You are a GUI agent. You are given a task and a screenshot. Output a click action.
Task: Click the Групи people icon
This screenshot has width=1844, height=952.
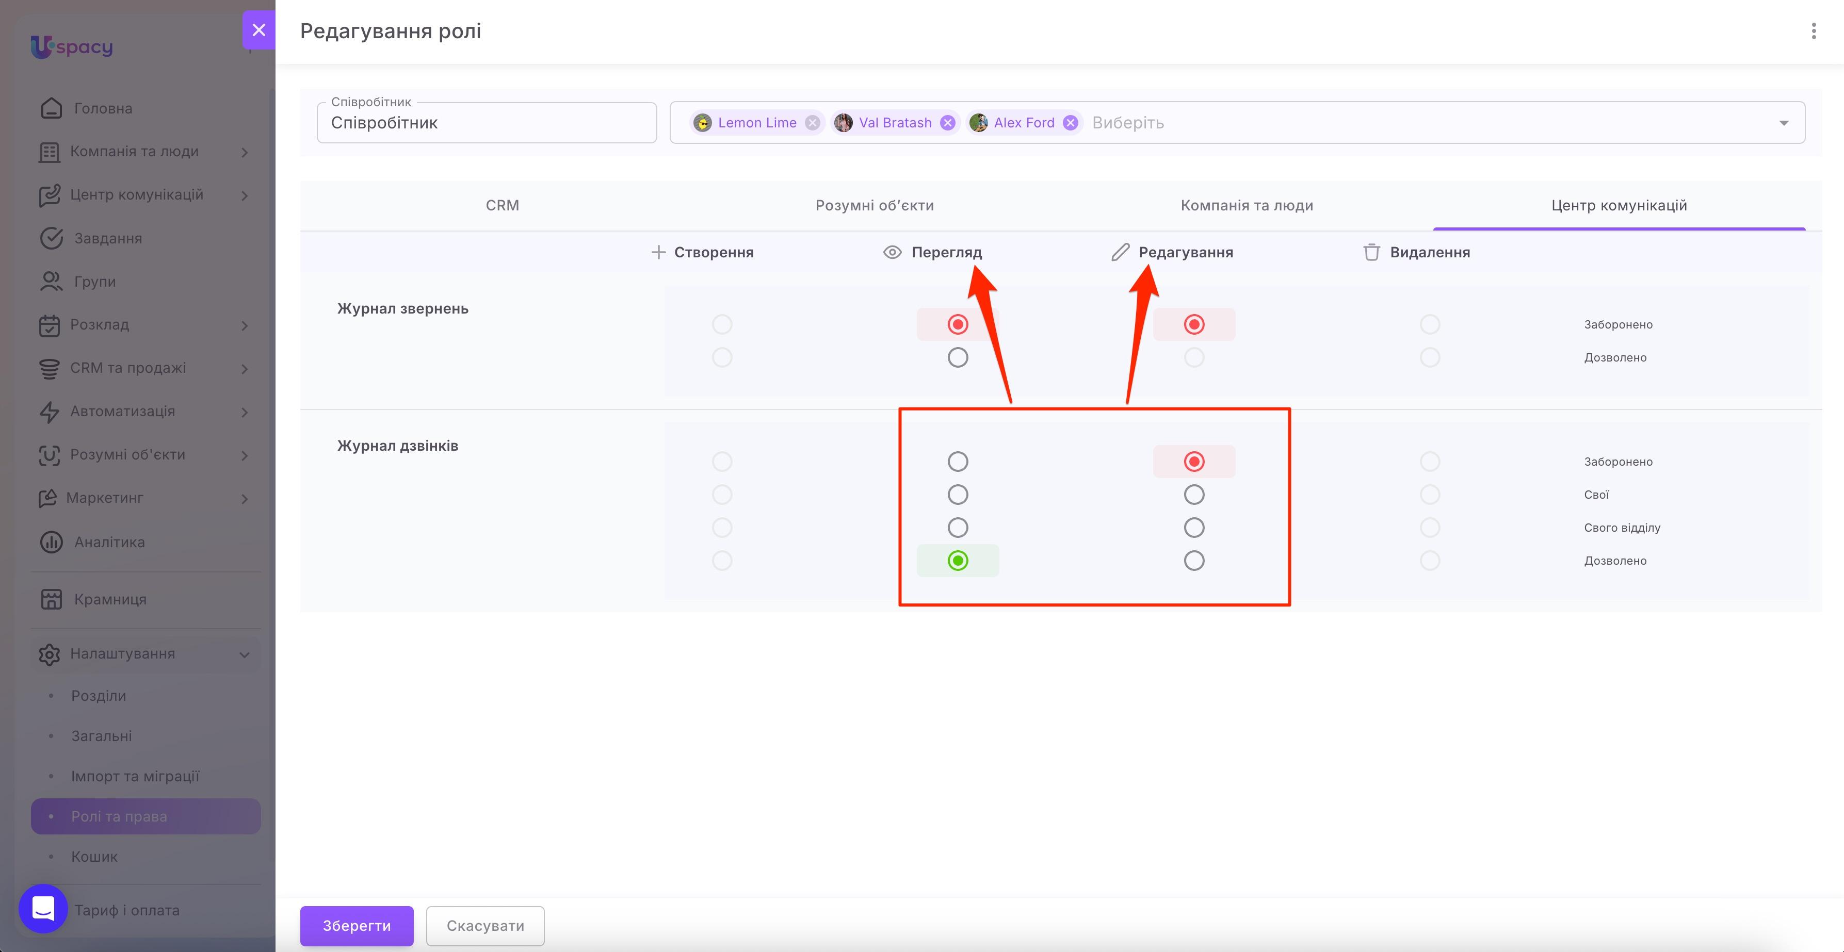click(51, 281)
